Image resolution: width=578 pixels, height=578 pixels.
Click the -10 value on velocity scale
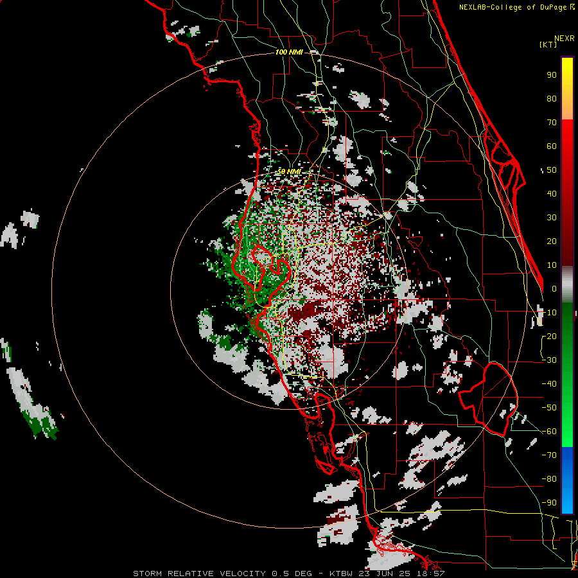pos(549,313)
